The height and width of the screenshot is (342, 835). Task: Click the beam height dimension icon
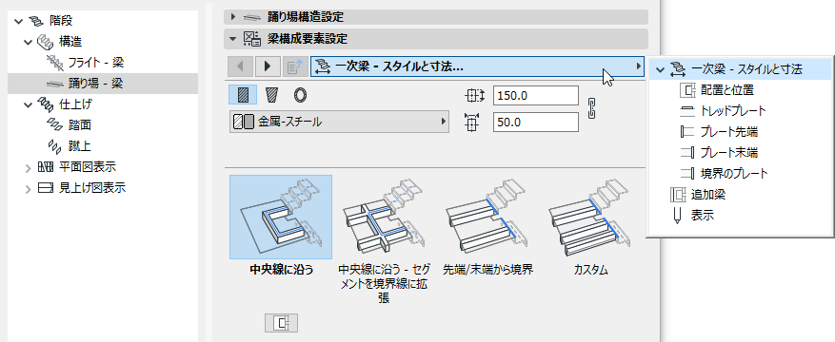pos(473,123)
